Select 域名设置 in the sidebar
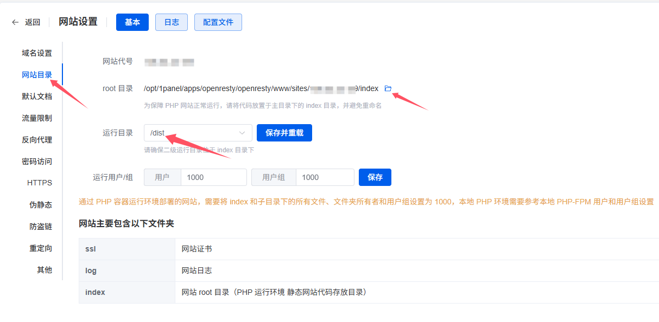 point(37,53)
